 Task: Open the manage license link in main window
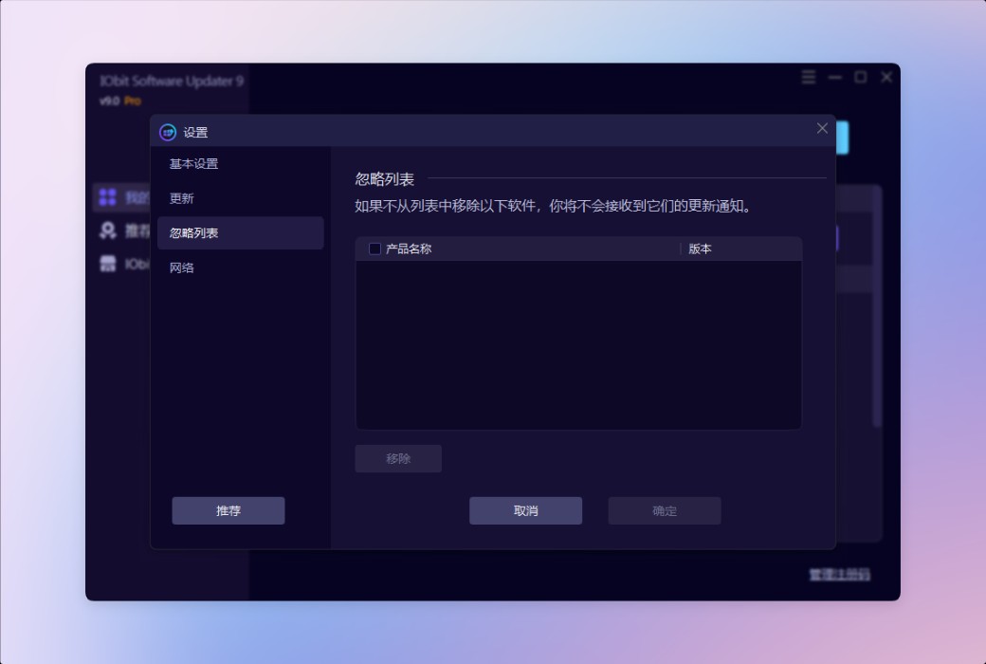[839, 574]
